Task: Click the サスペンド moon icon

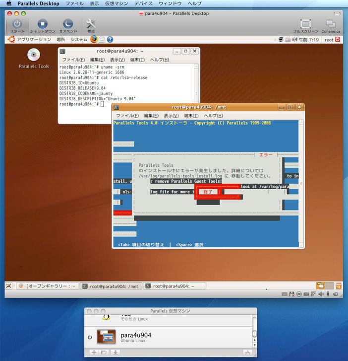Action: pyautogui.click(x=68, y=24)
